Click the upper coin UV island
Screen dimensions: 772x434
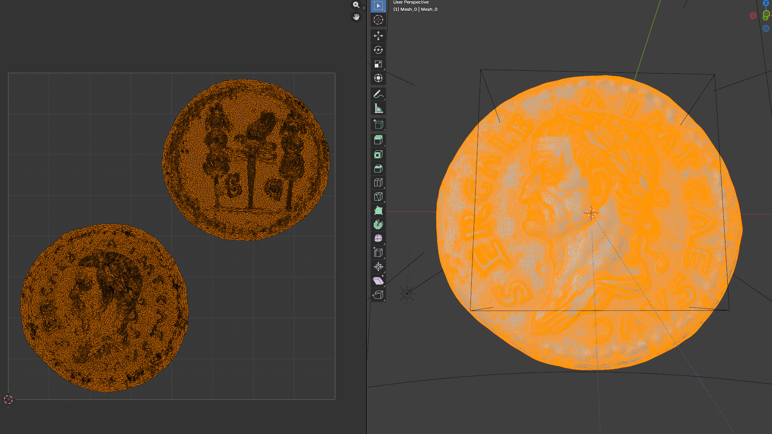point(246,160)
